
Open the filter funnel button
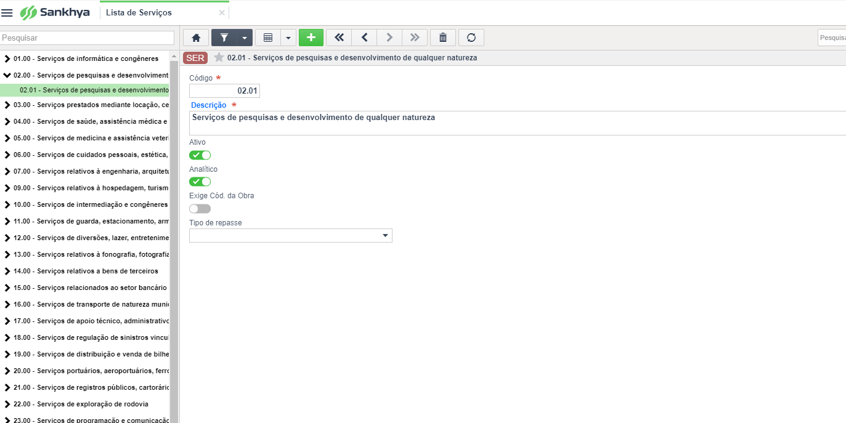click(224, 38)
